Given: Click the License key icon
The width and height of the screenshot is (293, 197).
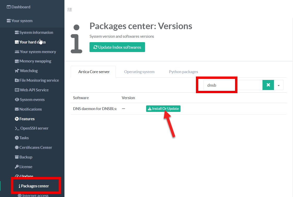Looking at the screenshot, I should (17, 167).
